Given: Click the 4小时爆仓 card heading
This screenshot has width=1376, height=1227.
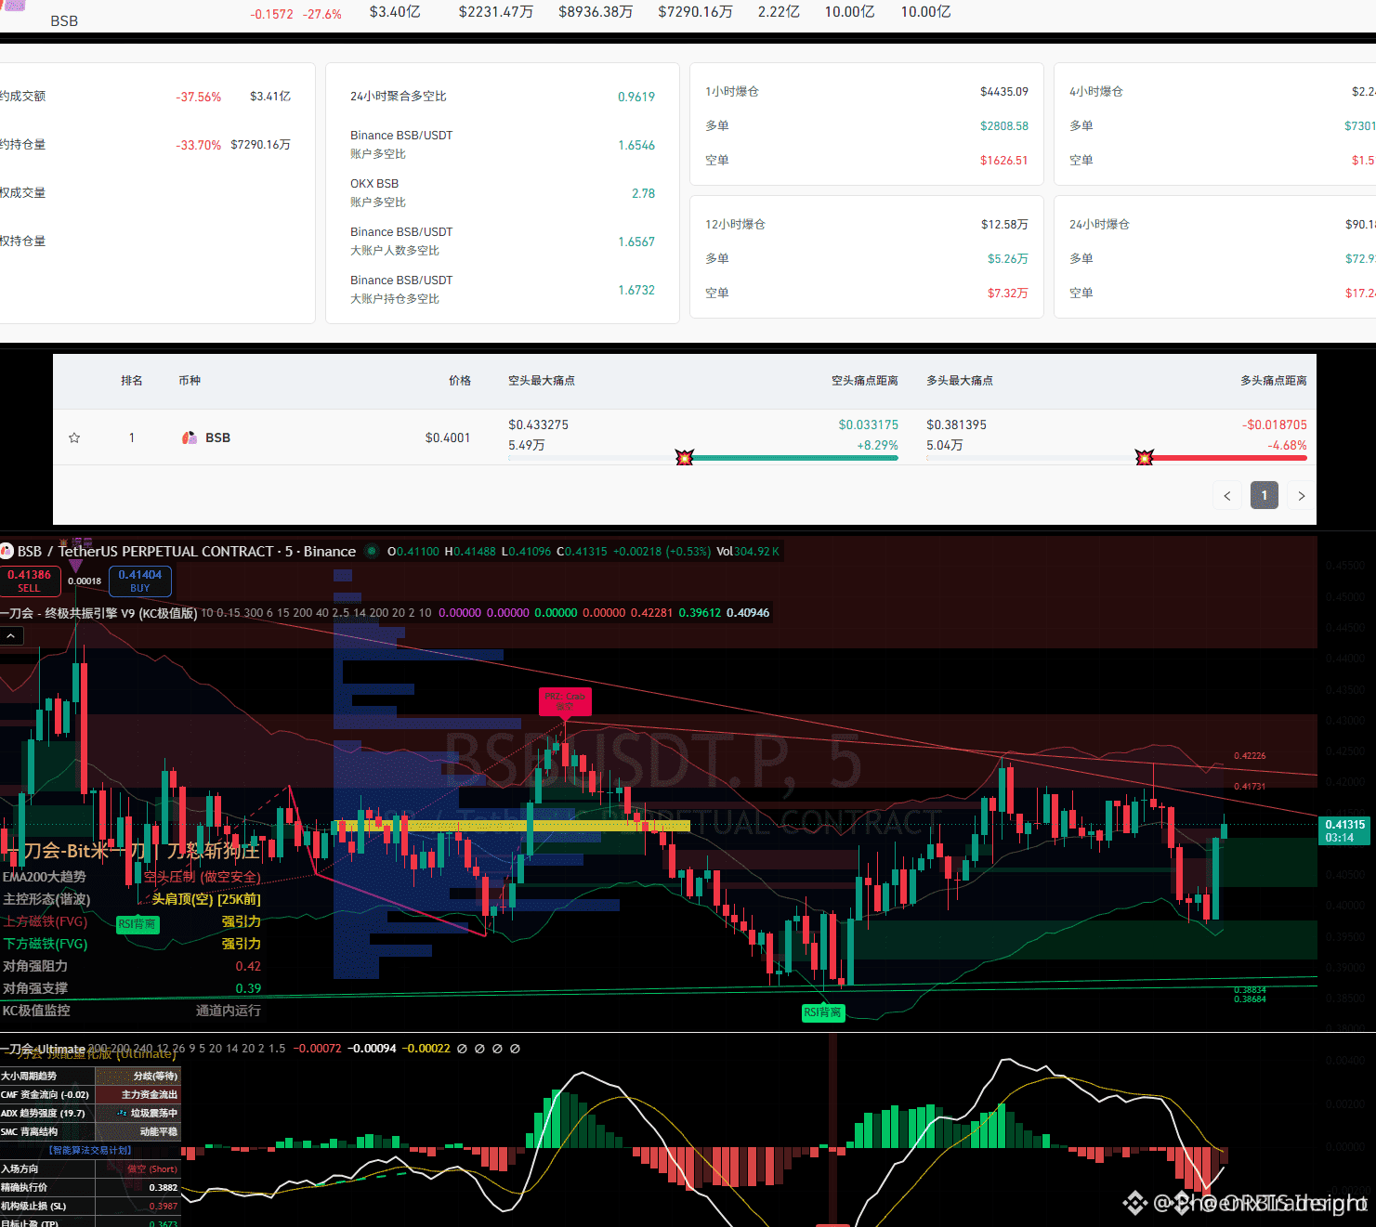Looking at the screenshot, I should click(x=1096, y=92).
